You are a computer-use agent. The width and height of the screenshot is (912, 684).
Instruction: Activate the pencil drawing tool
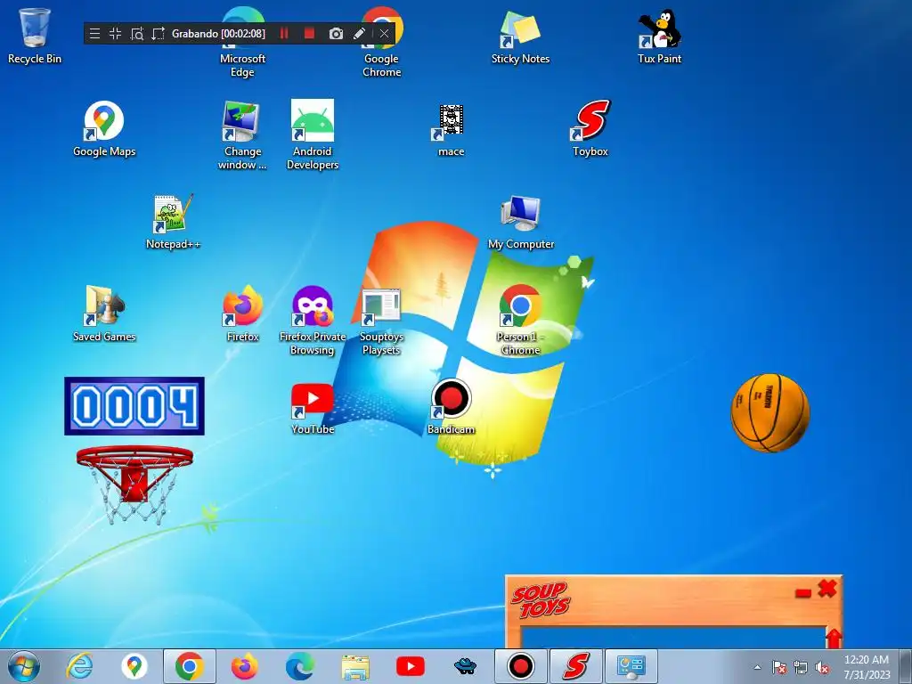tap(360, 34)
